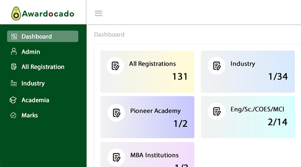Open the Industry card label

click(x=243, y=64)
